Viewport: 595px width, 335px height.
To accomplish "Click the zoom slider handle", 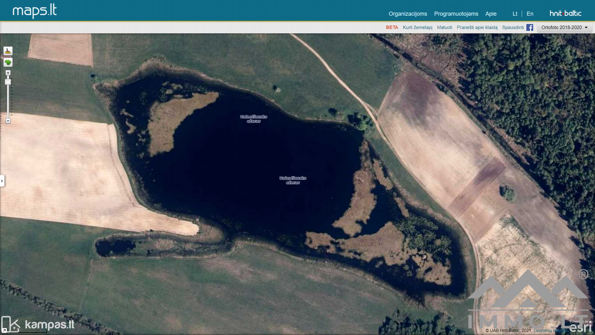I will pyautogui.click(x=8, y=82).
